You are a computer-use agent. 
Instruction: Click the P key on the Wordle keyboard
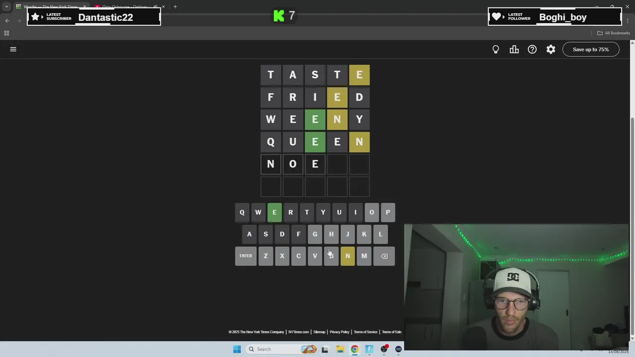pos(388,212)
